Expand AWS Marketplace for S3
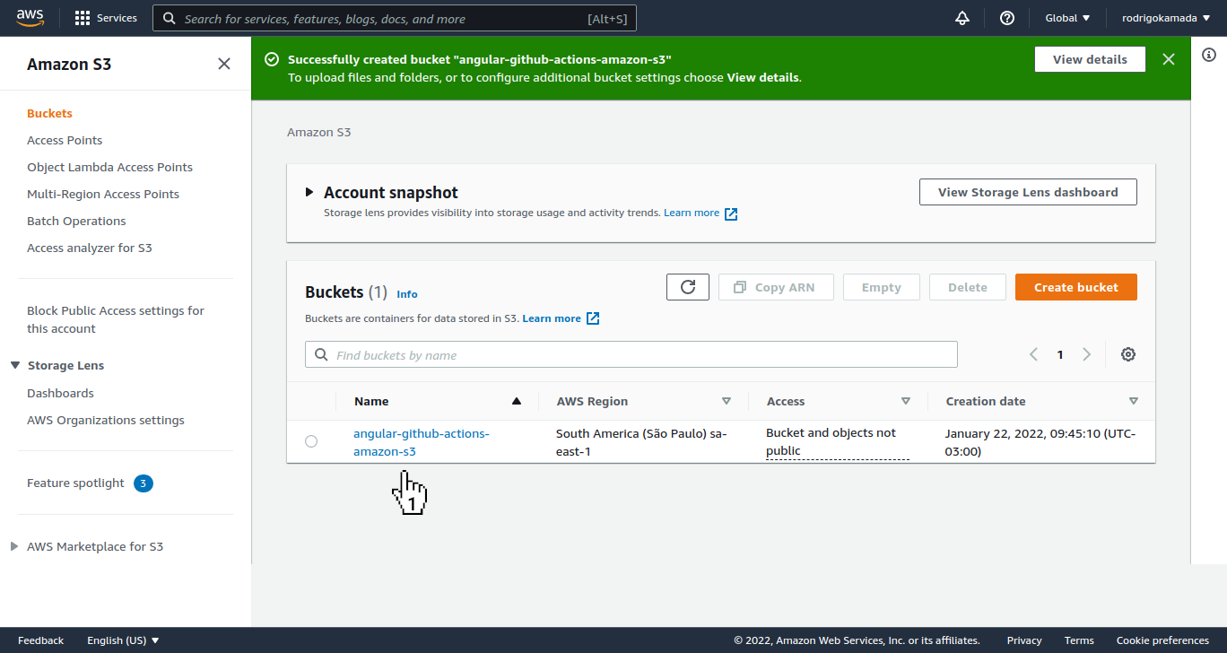The height and width of the screenshot is (653, 1227). [14, 545]
